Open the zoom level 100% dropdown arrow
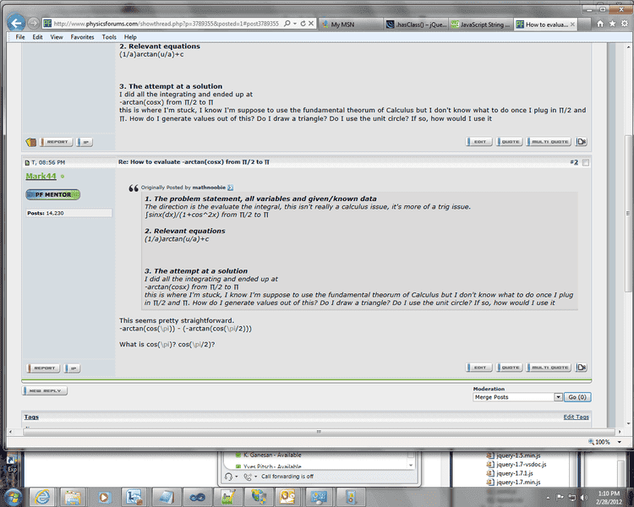This screenshot has height=507, width=634. tap(619, 442)
